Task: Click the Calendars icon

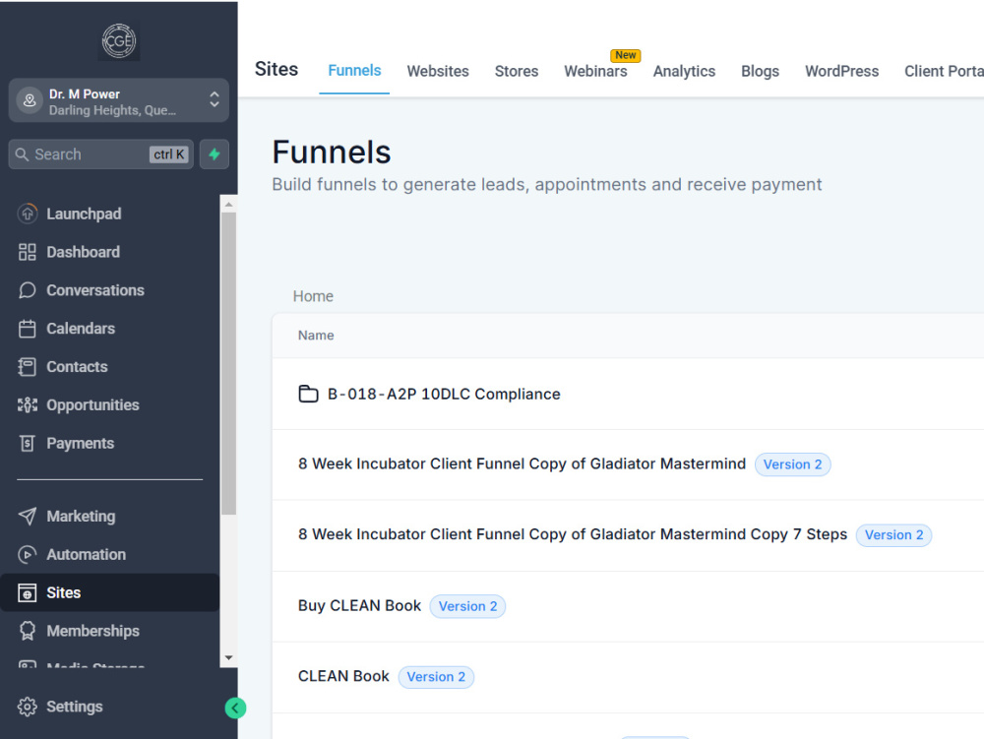Action: coord(27,329)
